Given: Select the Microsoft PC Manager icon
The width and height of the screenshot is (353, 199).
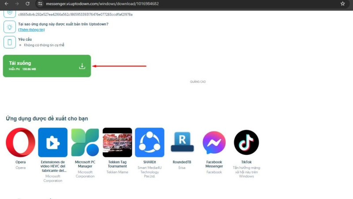Looking at the screenshot, I should (85, 142).
